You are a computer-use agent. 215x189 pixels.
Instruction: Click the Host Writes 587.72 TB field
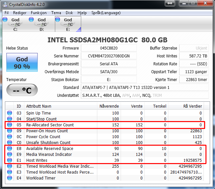pyautogui.click(x=194, y=56)
